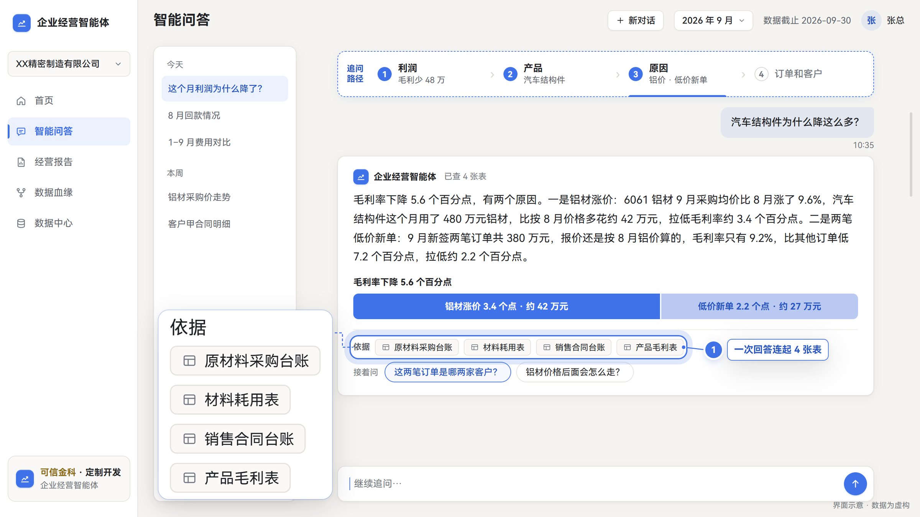Click the 企业经营智能体 logo icon in sidebar header
This screenshot has height=517, width=920.
coord(21,23)
